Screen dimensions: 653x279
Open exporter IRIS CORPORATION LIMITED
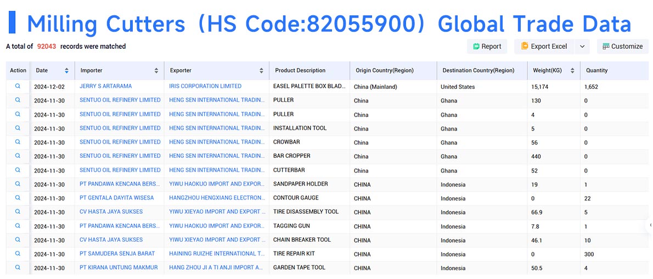(x=205, y=86)
